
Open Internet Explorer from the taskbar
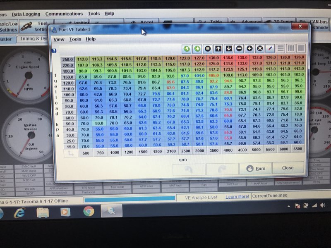point(19,212)
